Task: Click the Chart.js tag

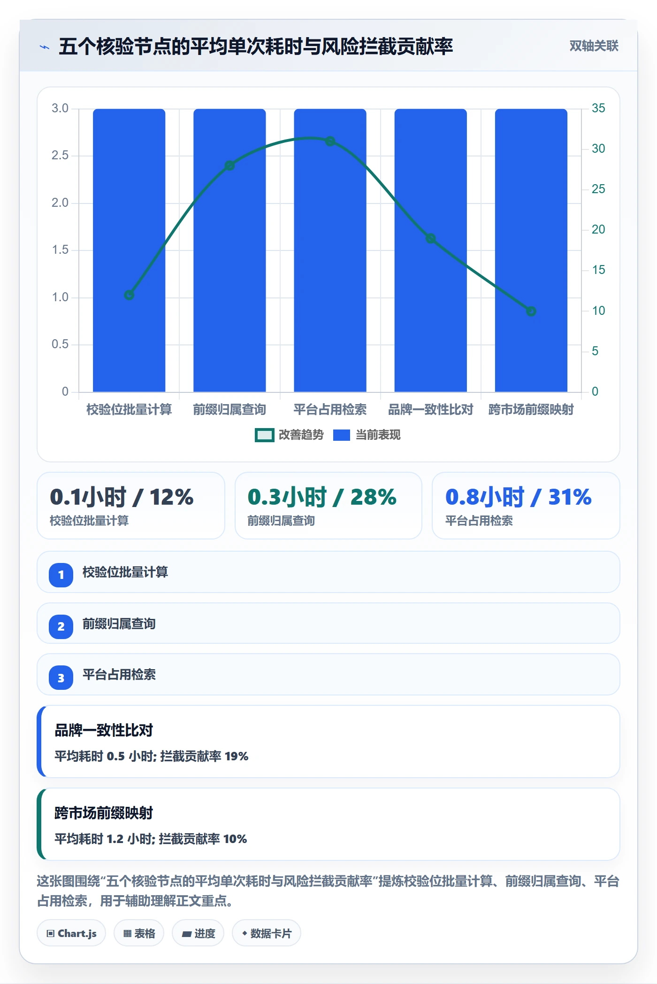Action: click(71, 933)
